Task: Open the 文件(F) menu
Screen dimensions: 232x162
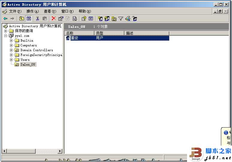Action: coord(15,11)
